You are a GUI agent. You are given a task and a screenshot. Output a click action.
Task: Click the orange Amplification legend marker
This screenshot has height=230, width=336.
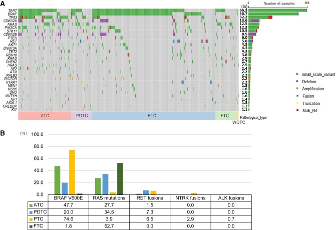point(297,88)
